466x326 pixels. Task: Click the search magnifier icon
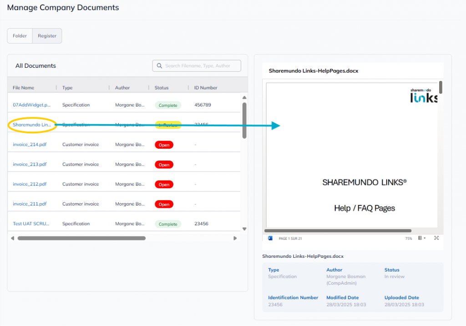(159, 66)
